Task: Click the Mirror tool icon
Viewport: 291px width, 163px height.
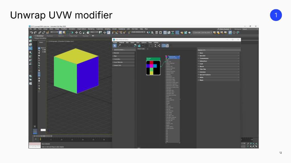Action: [148, 33]
